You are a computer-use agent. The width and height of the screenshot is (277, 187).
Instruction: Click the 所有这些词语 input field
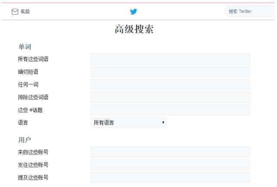coord(171,59)
